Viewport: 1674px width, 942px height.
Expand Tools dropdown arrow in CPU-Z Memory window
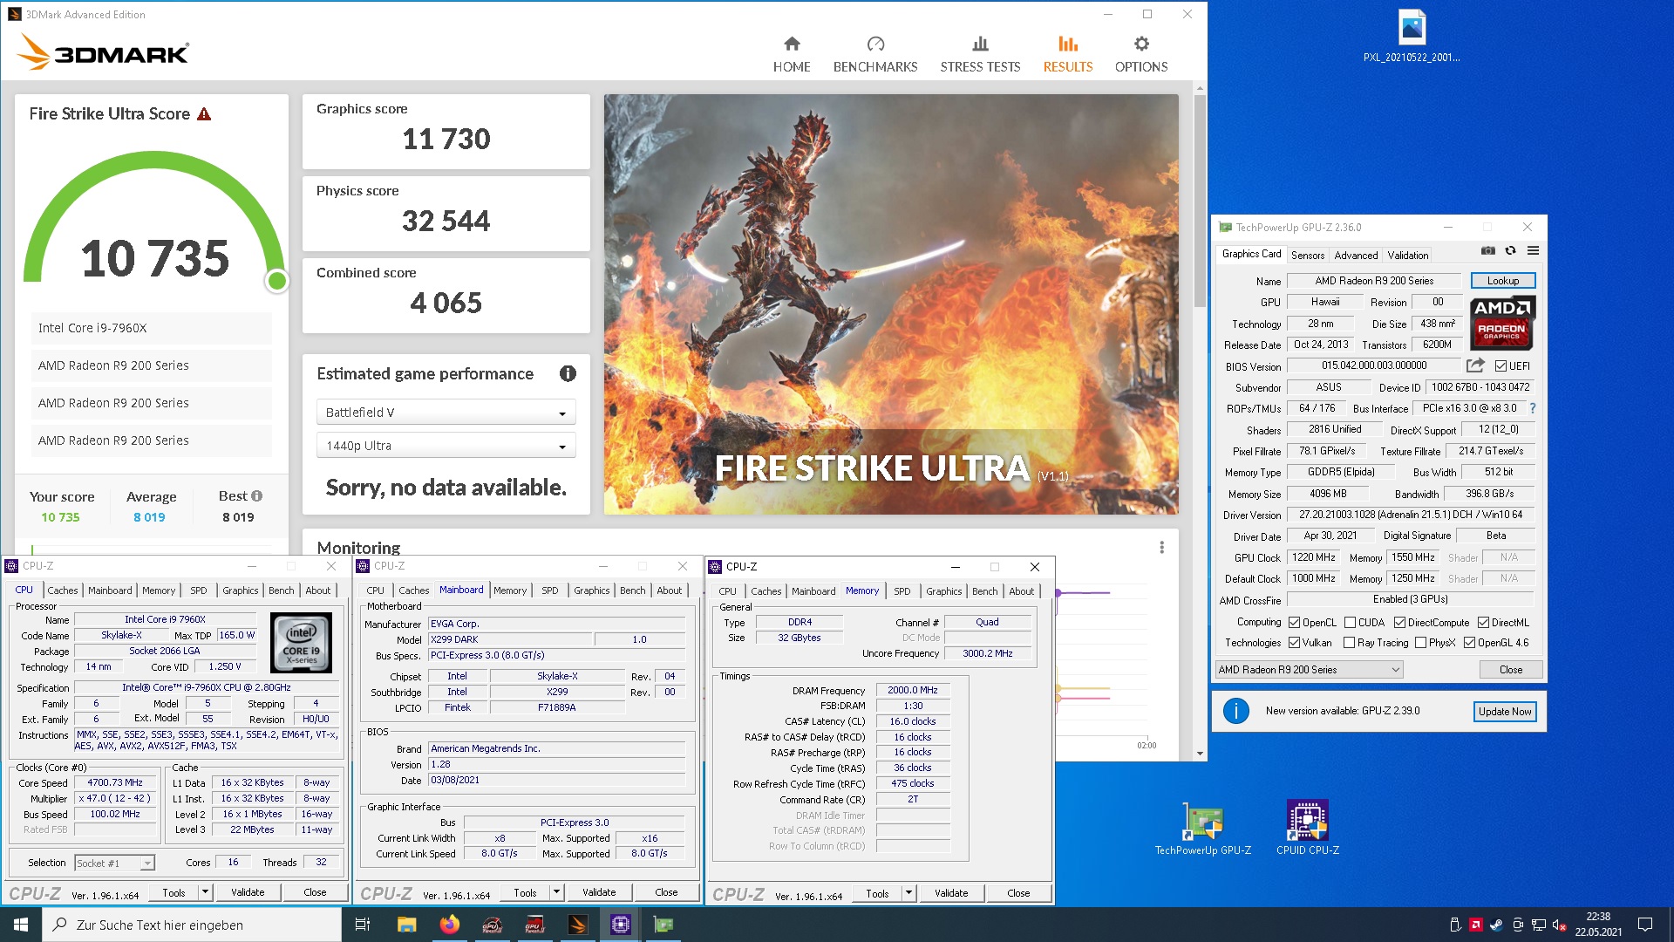click(908, 893)
